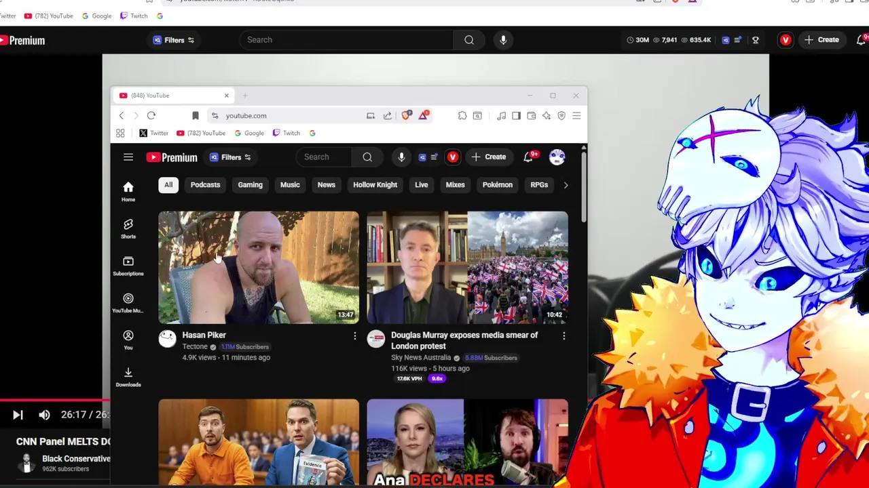869x488 pixels.
Task: Open Google bookmark in outer bookmarks bar
Action: click(x=96, y=16)
